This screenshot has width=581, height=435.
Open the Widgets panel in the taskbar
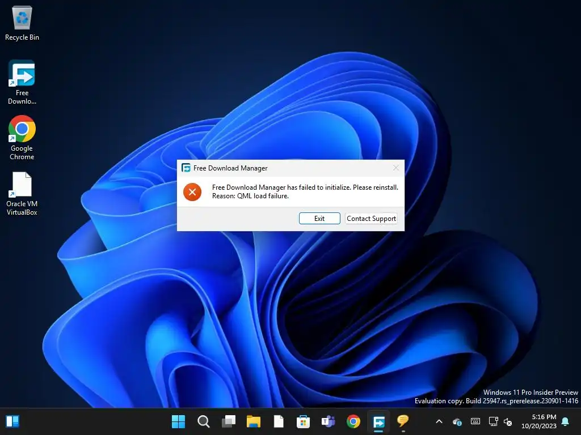click(x=12, y=421)
